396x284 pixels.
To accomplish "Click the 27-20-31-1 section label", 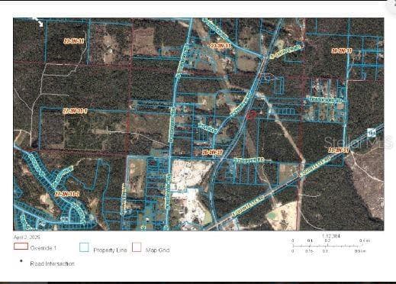I will [x=75, y=111].
